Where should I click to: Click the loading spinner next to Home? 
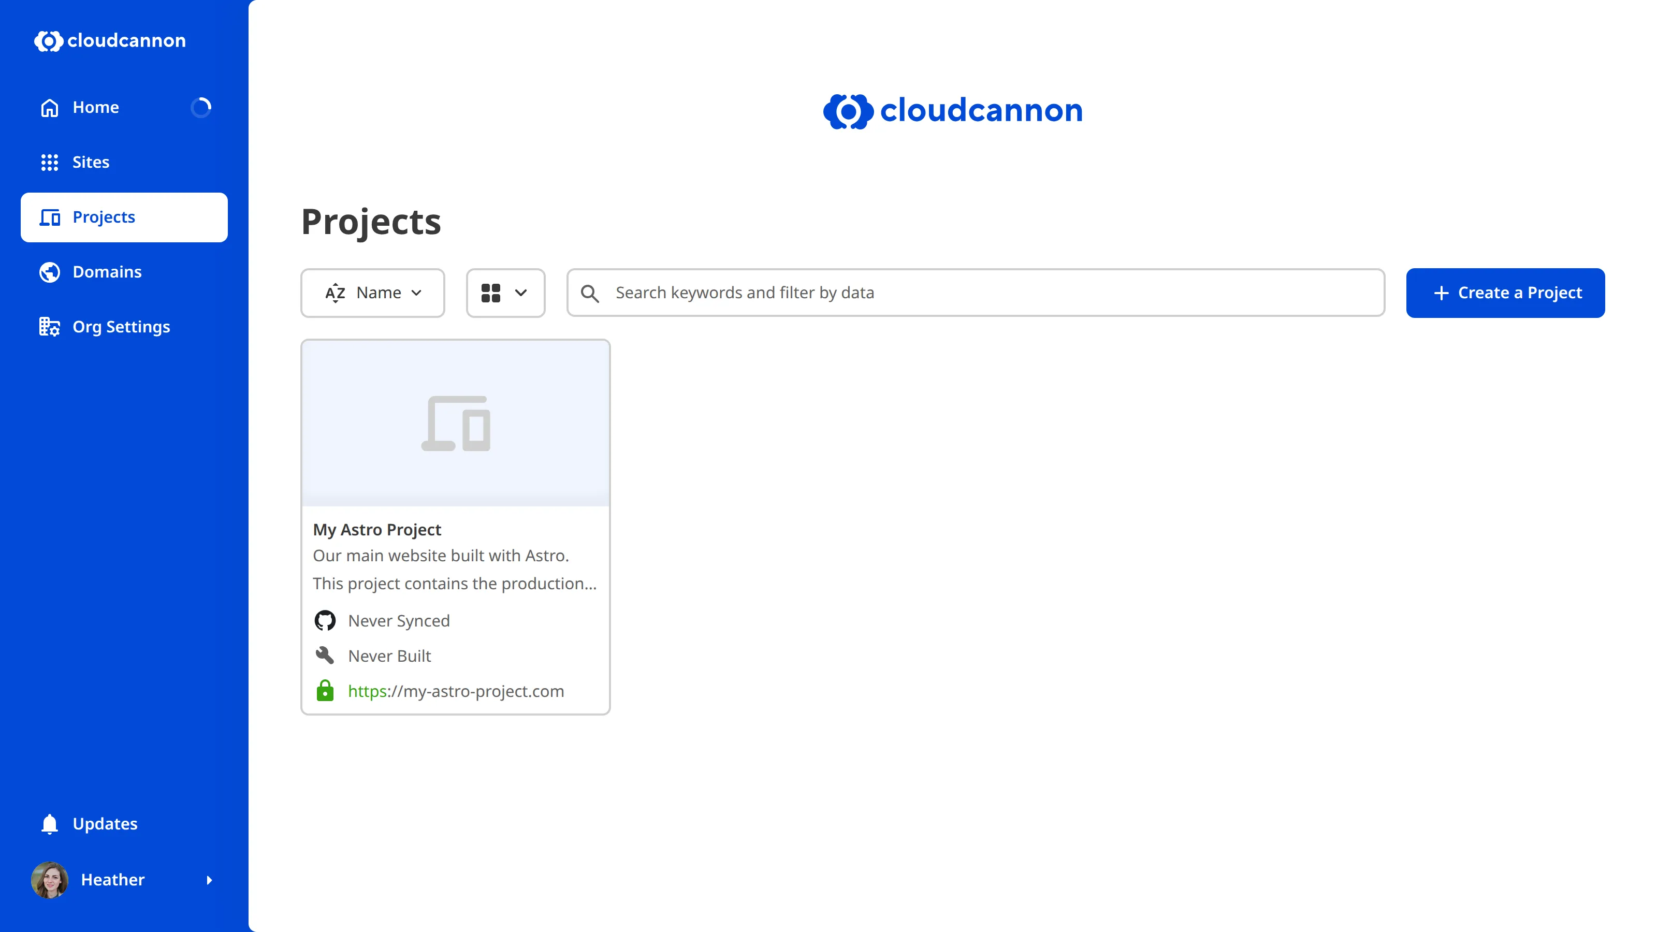tap(201, 107)
